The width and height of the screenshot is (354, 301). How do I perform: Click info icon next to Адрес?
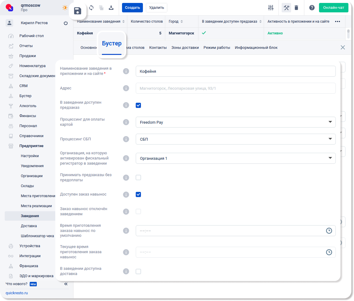126,88
